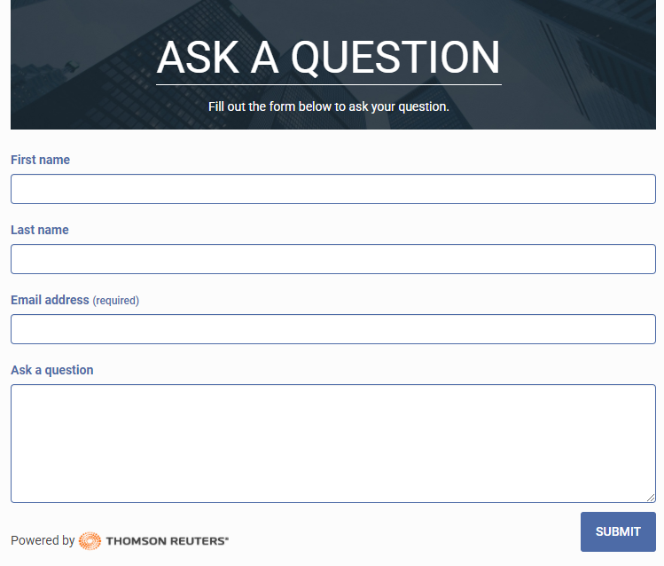The width and height of the screenshot is (664, 566).
Task: Click the white underline beneath the heading
Action: [x=328, y=85]
